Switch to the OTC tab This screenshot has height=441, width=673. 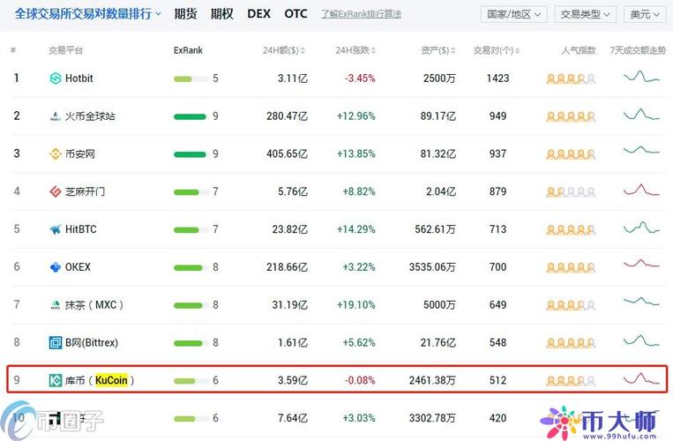(295, 14)
